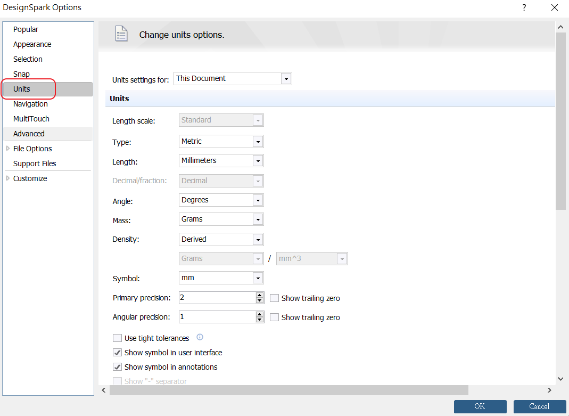
Task: Click the vertical scrollbar up arrow
Action: tap(560, 27)
